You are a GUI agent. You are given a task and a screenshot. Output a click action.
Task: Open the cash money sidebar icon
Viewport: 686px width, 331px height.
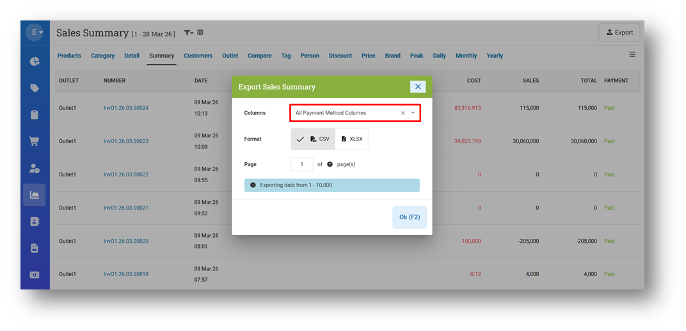(x=35, y=275)
